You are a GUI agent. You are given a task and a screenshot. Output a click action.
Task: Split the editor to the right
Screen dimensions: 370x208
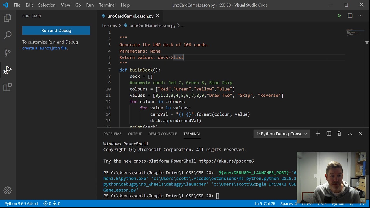click(350, 16)
